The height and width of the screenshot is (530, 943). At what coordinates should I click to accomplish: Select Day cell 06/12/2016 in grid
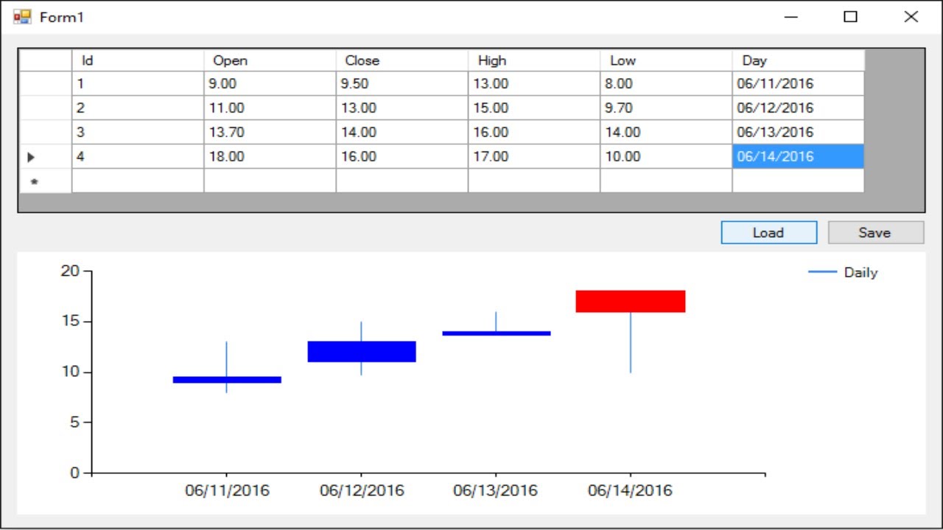[798, 108]
